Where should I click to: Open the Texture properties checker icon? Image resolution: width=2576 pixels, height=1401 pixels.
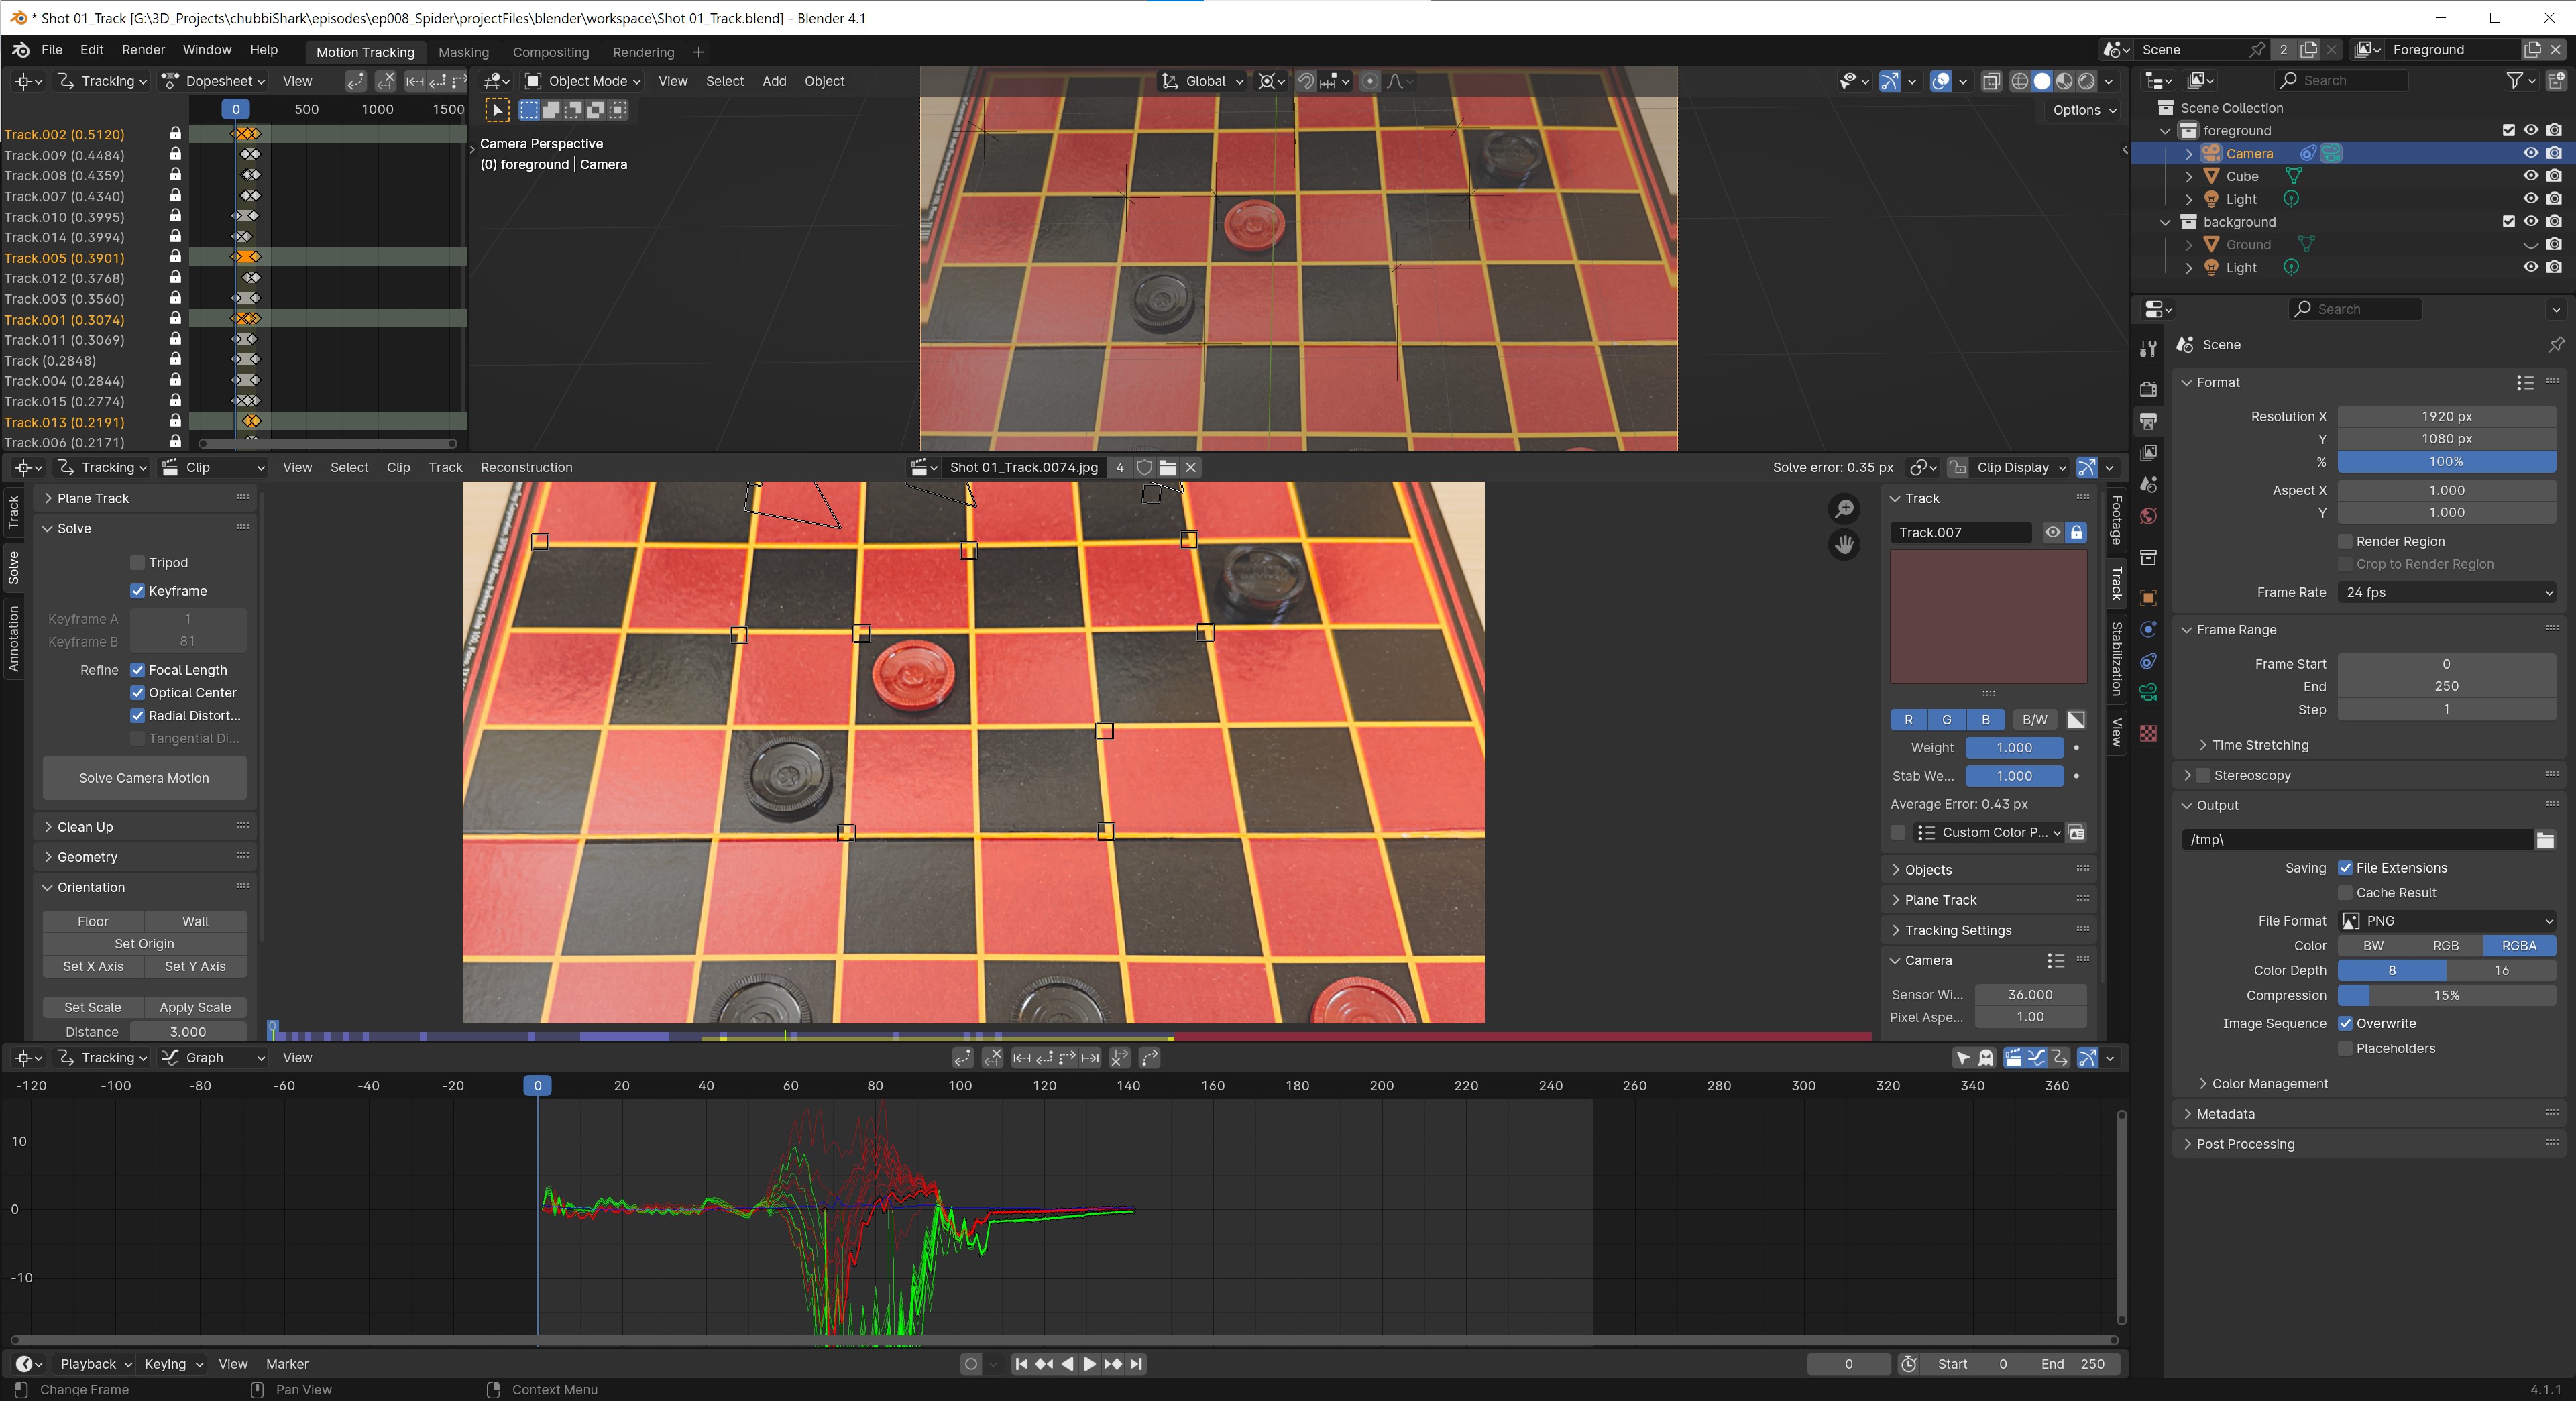(x=2147, y=733)
